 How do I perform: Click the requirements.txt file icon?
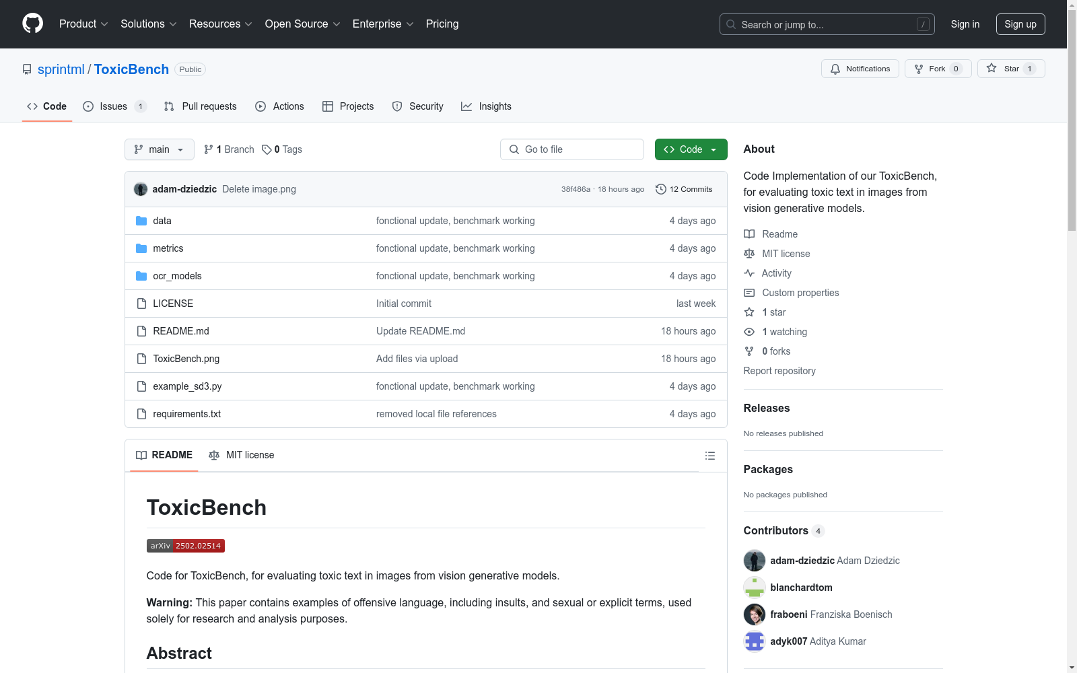(x=141, y=414)
